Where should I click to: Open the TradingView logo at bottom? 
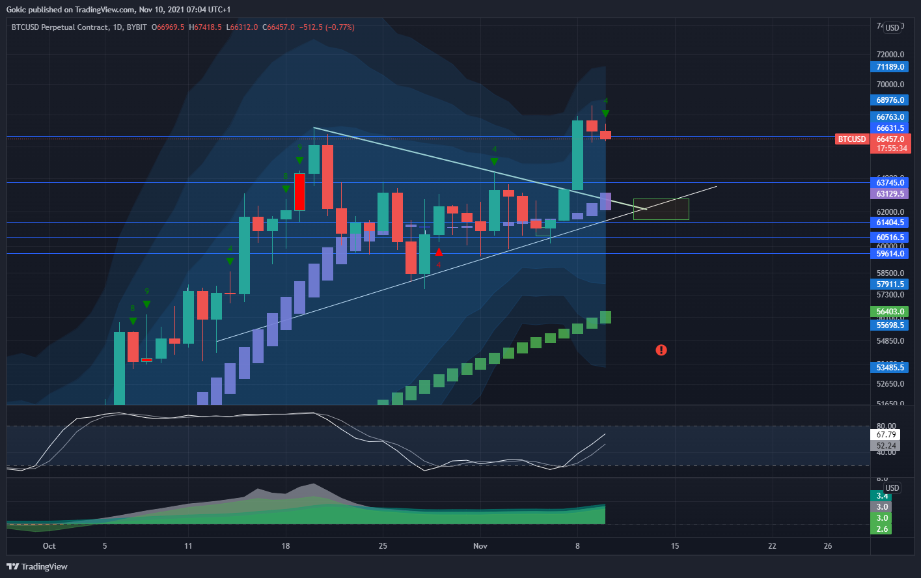pyautogui.click(x=37, y=566)
